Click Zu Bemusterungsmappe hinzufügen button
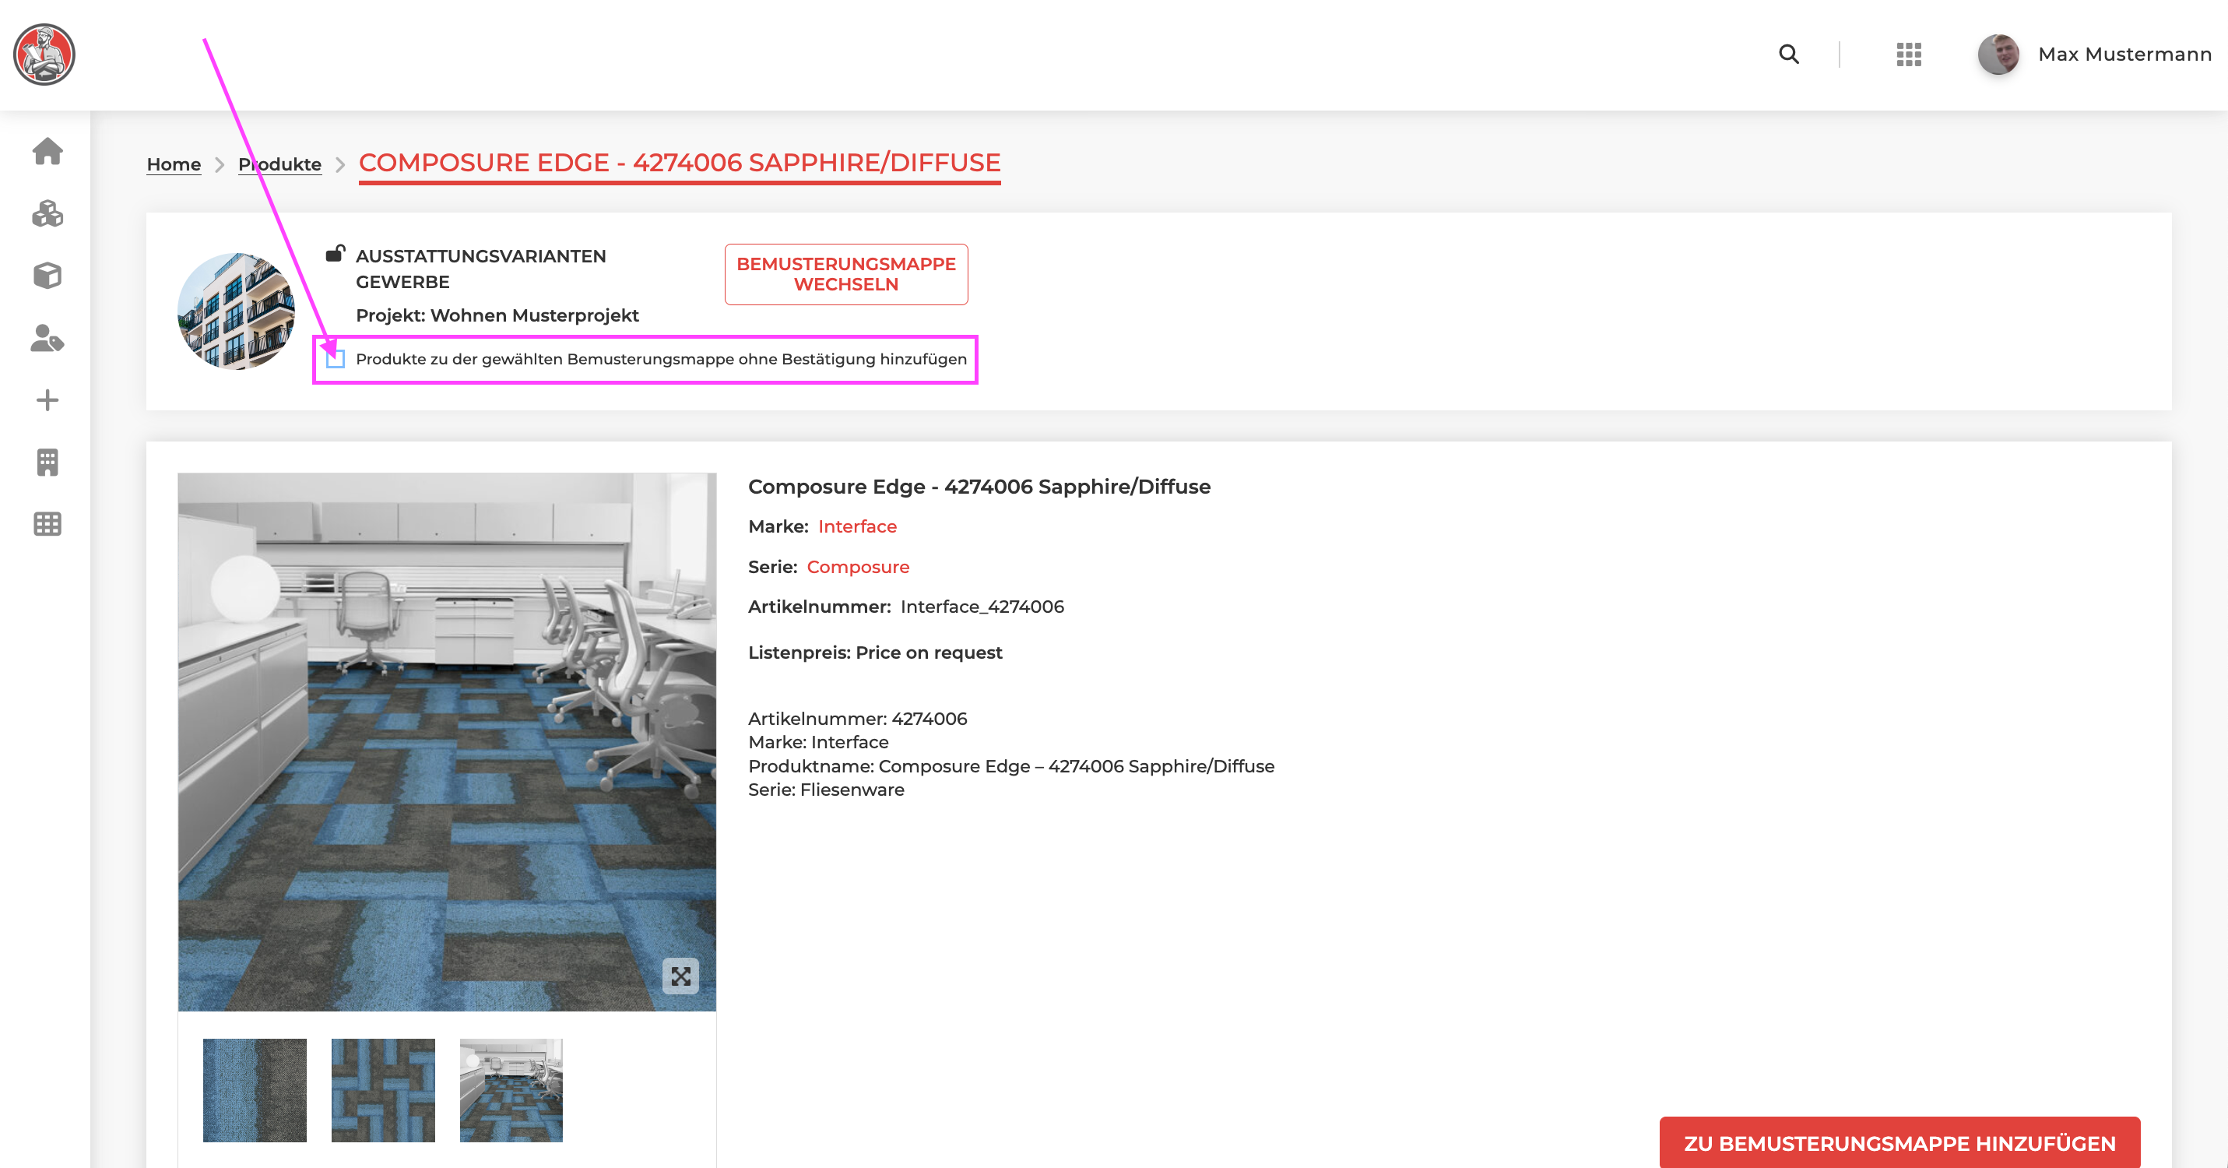This screenshot has width=2228, height=1168. click(x=1899, y=1143)
